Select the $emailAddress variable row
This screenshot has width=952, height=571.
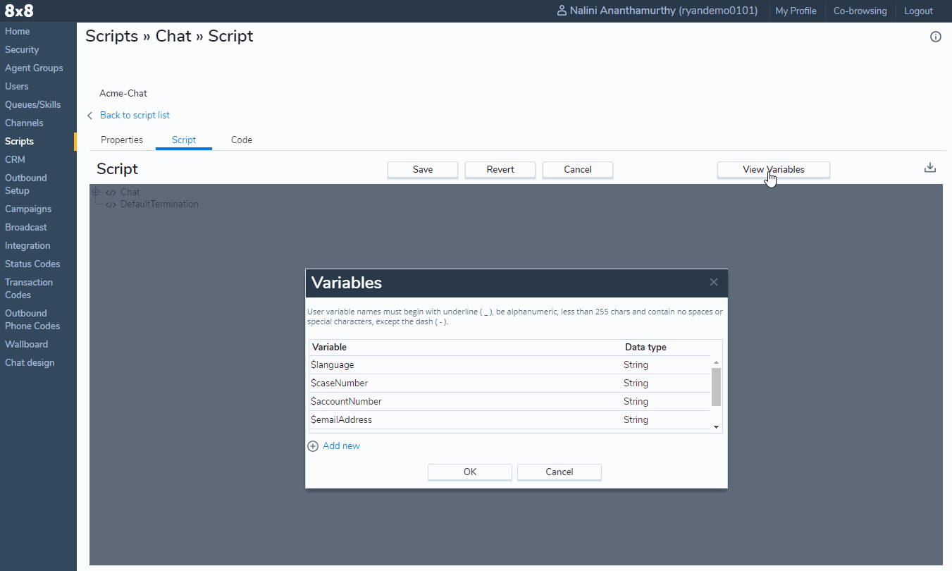click(509, 420)
